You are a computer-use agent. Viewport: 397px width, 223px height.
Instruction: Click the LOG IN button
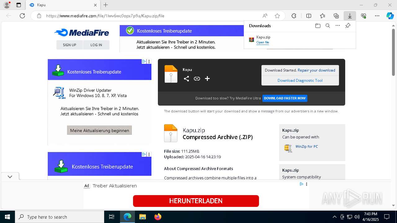pyautogui.click(x=96, y=45)
